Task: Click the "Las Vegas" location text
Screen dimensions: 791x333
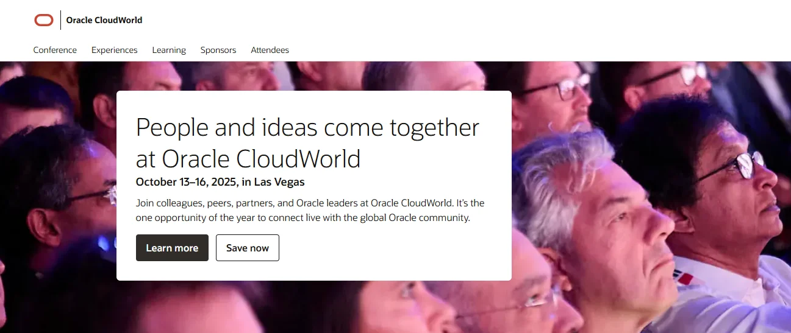Action: pos(279,181)
